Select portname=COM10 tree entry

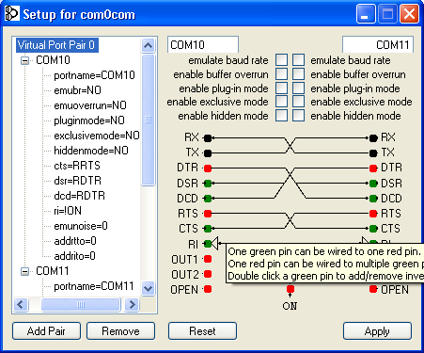[x=94, y=75]
